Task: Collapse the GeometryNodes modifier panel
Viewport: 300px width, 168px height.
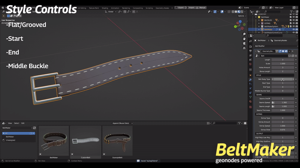Action: point(256,51)
